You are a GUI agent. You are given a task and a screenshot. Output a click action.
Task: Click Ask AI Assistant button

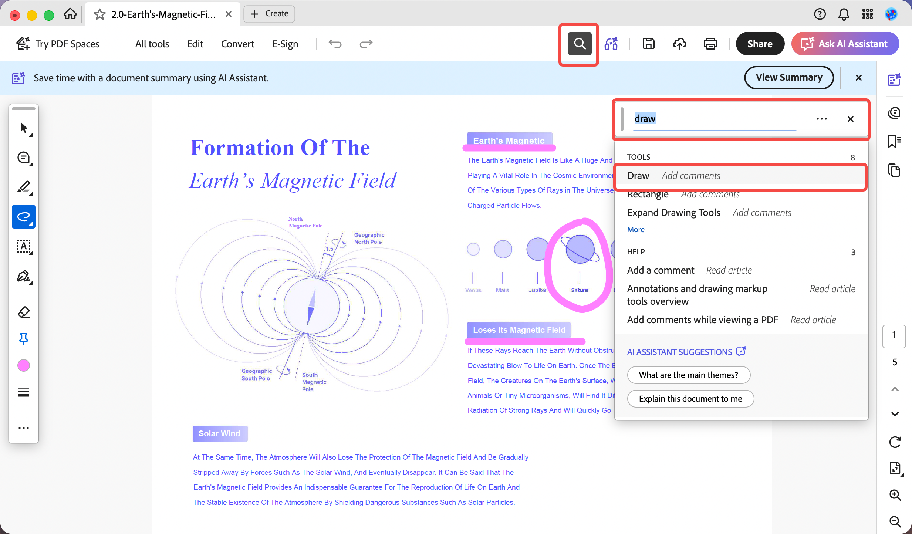pos(845,44)
